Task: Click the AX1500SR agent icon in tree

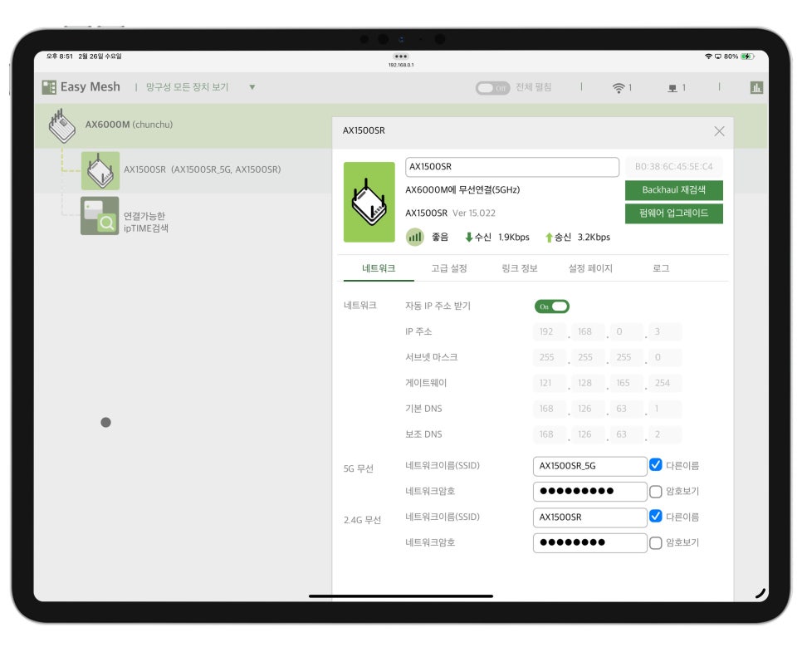Action: (x=100, y=170)
